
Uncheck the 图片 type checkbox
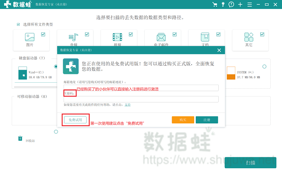click(43, 34)
